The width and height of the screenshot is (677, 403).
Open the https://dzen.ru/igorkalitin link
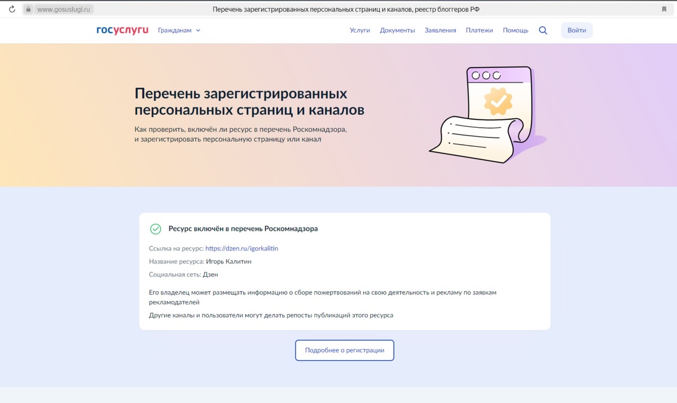241,248
